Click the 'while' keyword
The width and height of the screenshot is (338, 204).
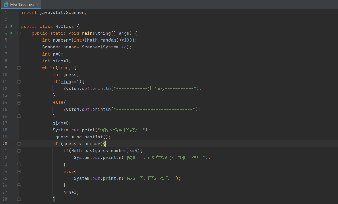point(49,68)
